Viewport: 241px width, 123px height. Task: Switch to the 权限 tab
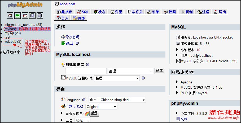coord(170,12)
